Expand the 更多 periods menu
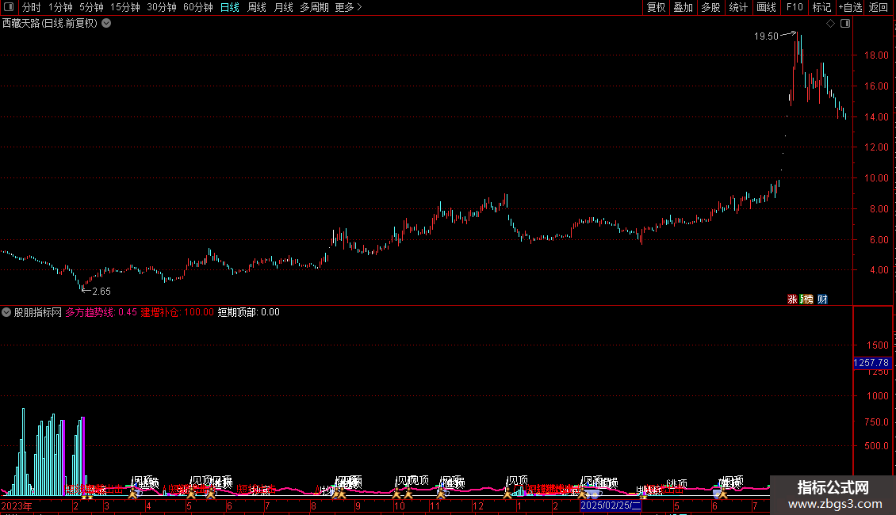896x515 pixels. point(348,7)
